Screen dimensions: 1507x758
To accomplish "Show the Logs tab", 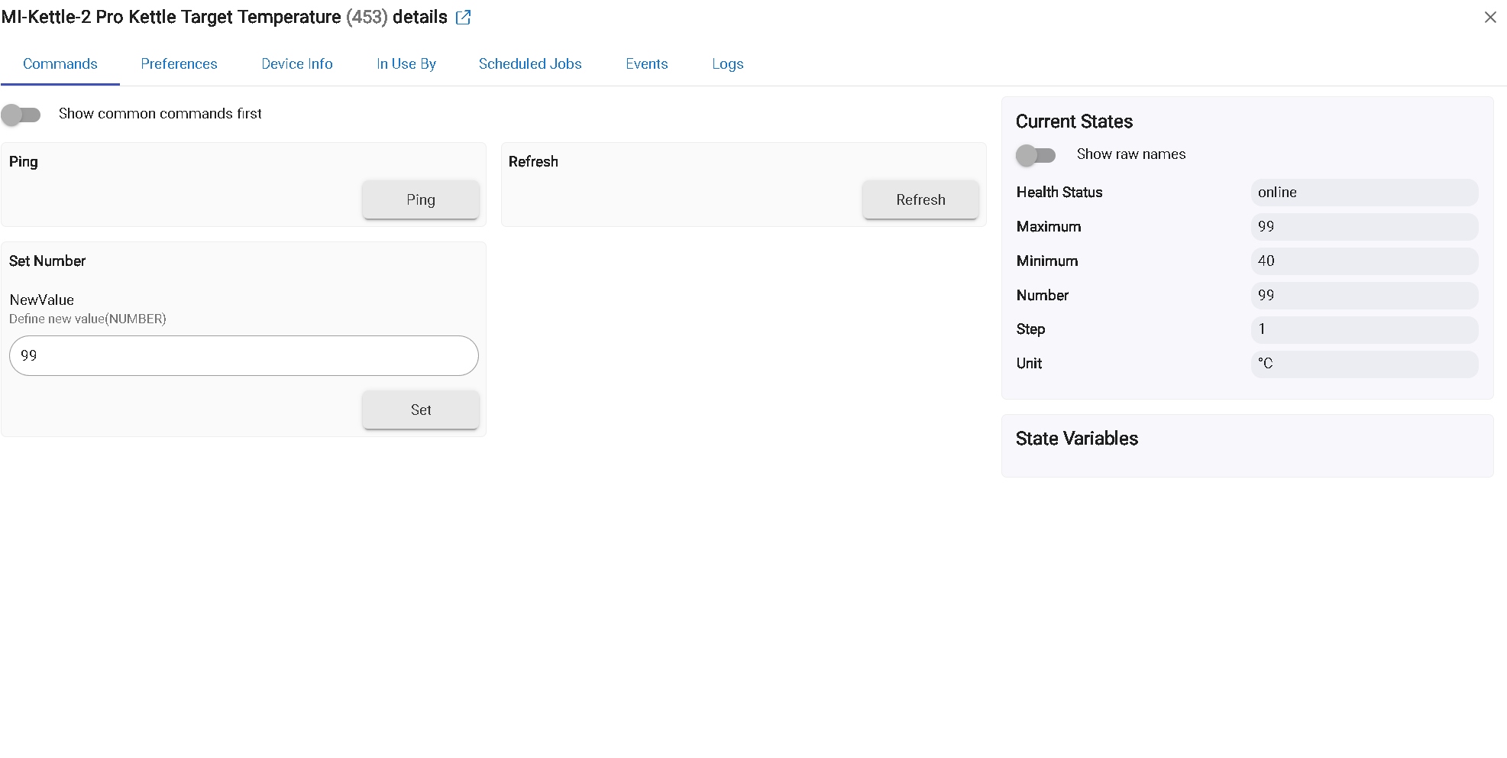I will [x=727, y=64].
